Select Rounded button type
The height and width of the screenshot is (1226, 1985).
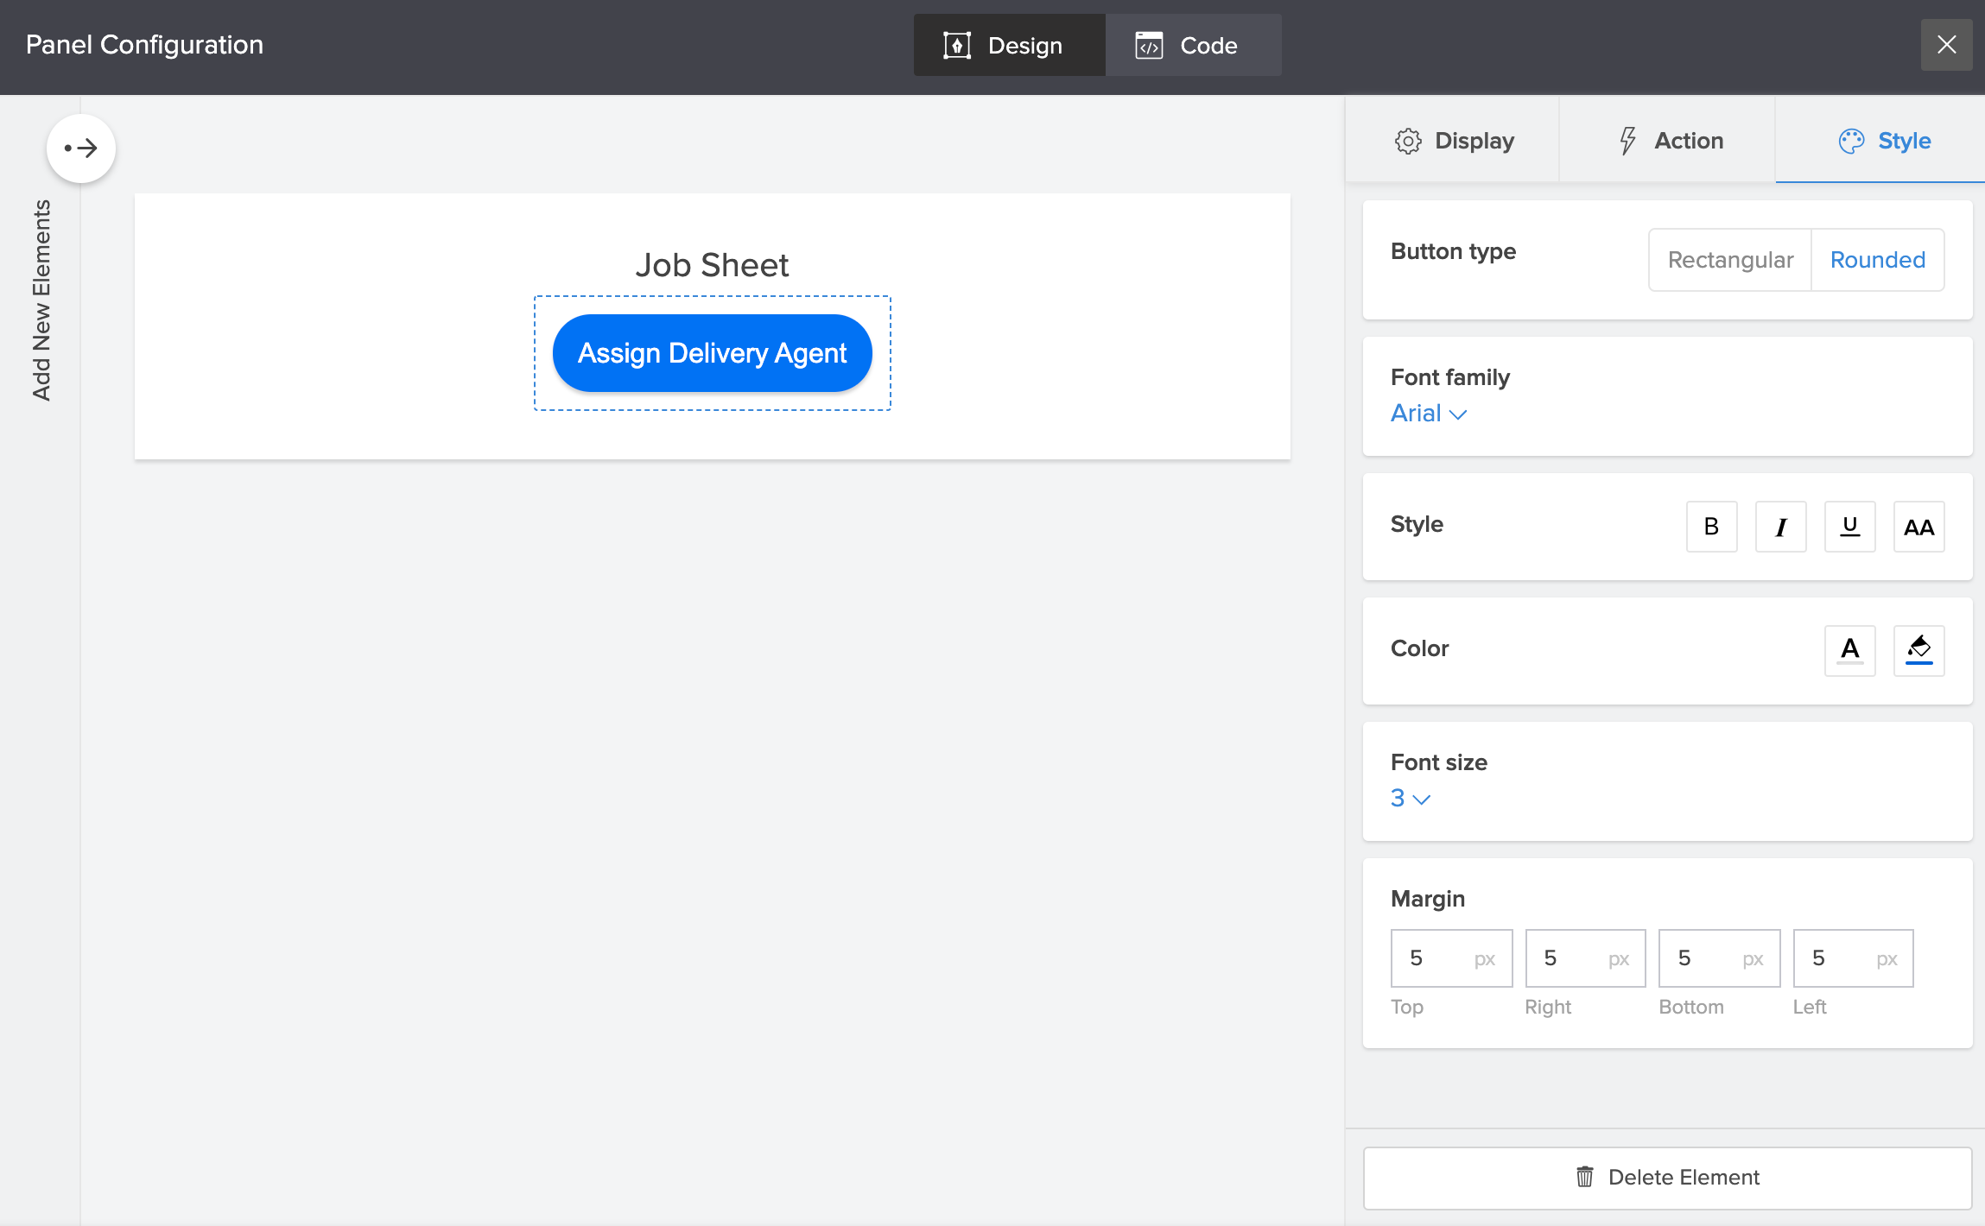pos(1877,260)
